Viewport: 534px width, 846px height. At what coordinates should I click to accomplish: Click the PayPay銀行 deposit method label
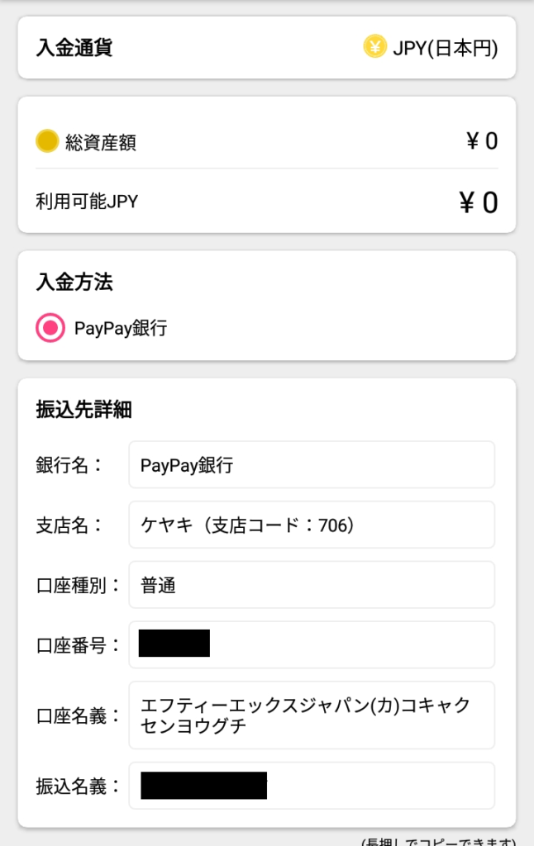click(121, 328)
